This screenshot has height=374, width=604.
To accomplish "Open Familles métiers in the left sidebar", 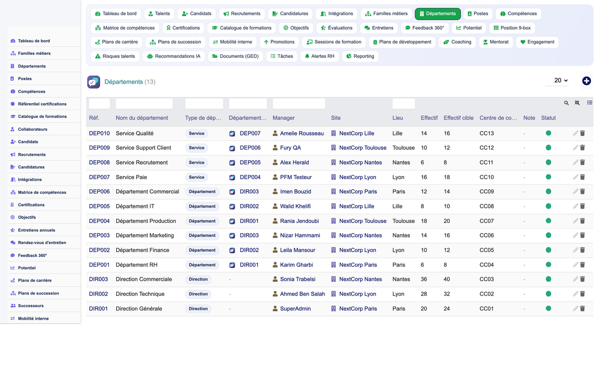I will [x=34, y=53].
